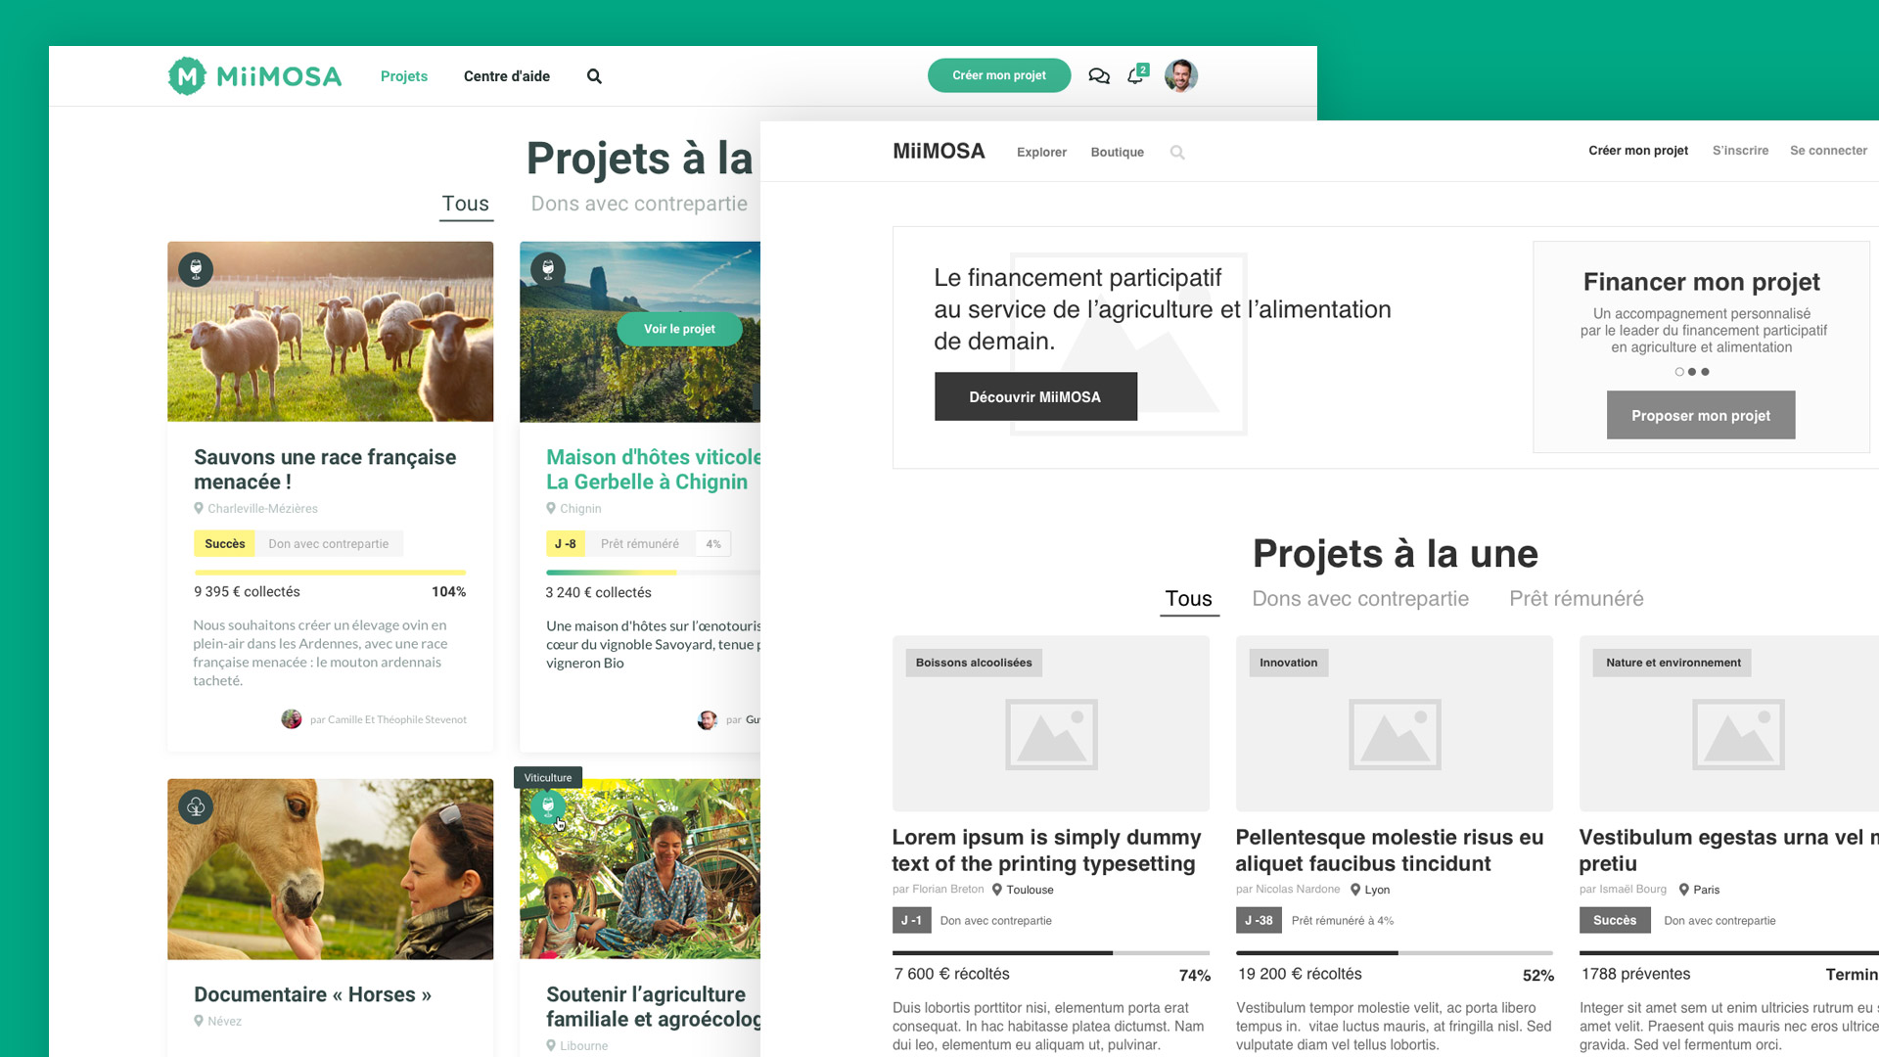Click the Découvrir MiiMOSA button

coord(1035,396)
